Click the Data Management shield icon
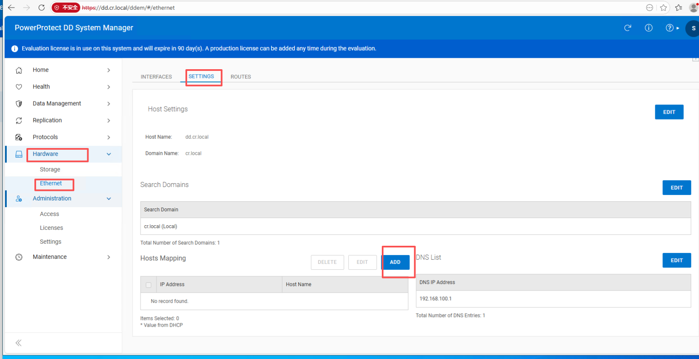The width and height of the screenshot is (699, 359). [19, 104]
